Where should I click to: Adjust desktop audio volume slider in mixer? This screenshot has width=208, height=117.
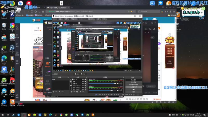(x=102, y=90)
